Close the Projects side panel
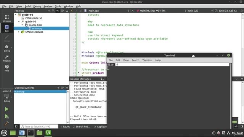The image size is (244, 137). click(x=67, y=11)
